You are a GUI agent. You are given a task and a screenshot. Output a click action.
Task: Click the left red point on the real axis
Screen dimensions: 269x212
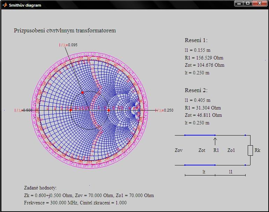click(x=71, y=110)
